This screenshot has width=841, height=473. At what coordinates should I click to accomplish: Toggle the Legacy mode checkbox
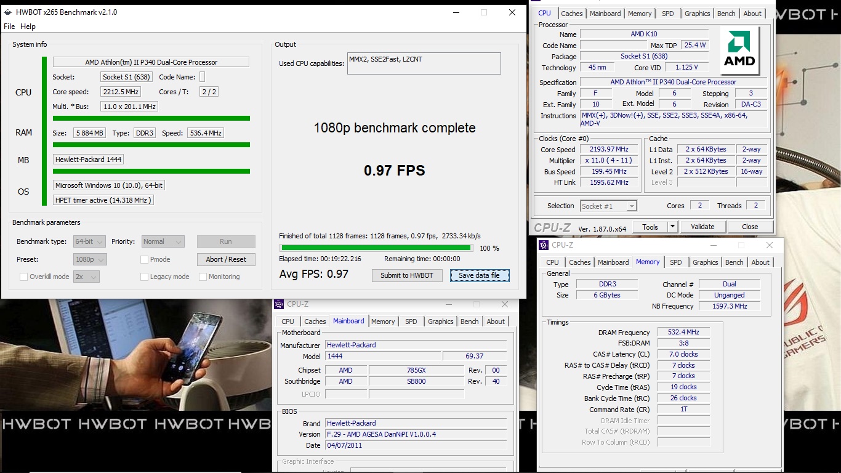click(144, 277)
